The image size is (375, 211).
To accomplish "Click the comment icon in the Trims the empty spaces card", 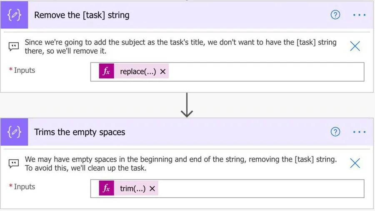I will (14, 163).
